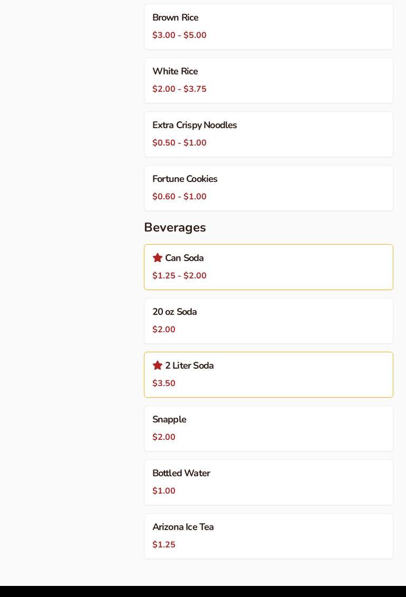The image size is (406, 597).
Task: Select the Bottled Water item
Action: coord(181,474)
